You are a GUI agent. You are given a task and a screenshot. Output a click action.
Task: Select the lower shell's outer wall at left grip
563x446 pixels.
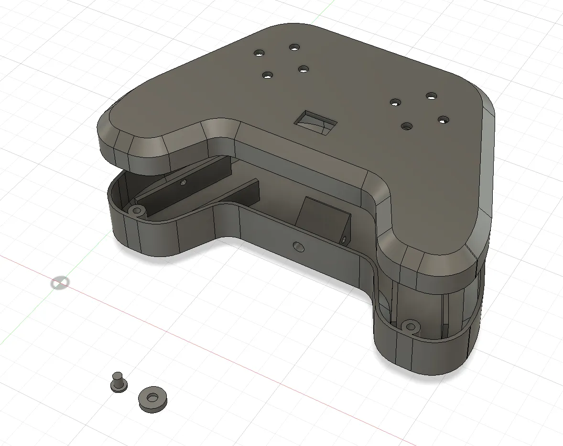click(x=143, y=237)
